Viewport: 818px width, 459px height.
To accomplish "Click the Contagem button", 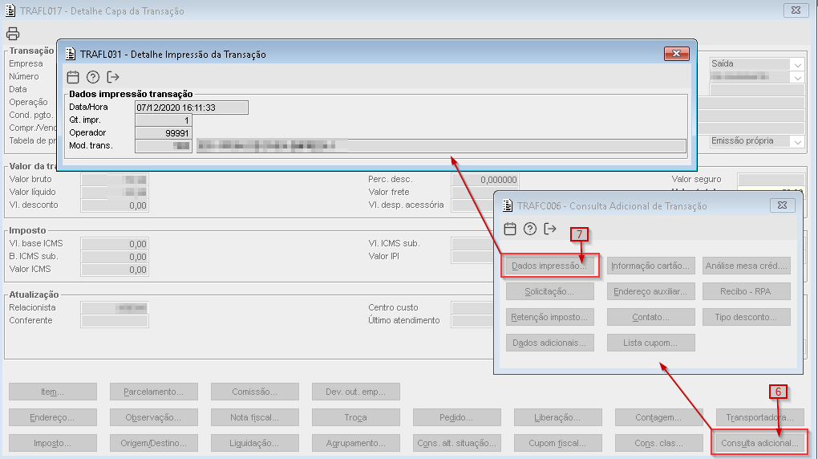I will [659, 417].
